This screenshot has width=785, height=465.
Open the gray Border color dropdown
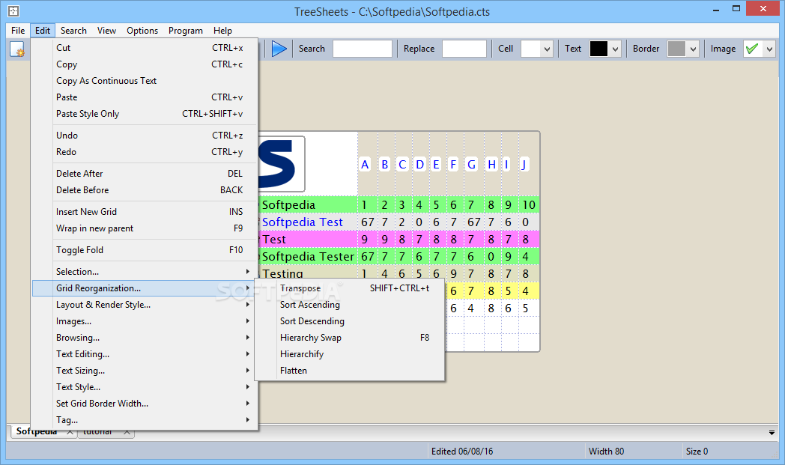point(683,49)
